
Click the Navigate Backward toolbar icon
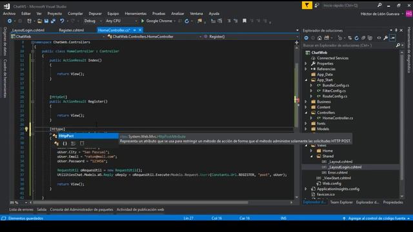[x=10, y=21]
